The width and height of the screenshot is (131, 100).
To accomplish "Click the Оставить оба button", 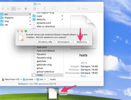I will pos(45,42).
